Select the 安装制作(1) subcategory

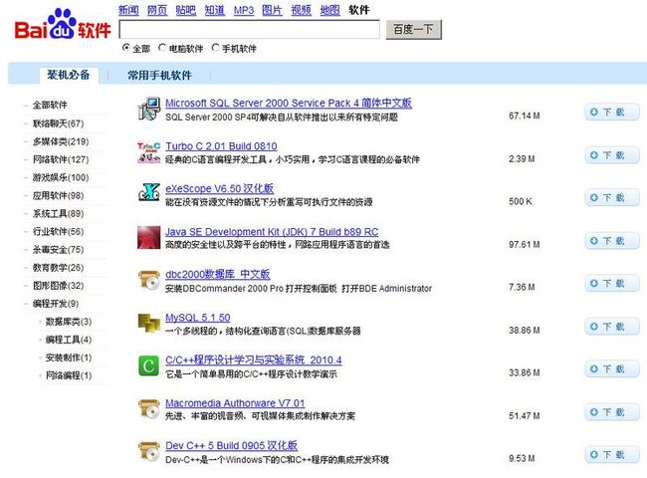point(69,358)
